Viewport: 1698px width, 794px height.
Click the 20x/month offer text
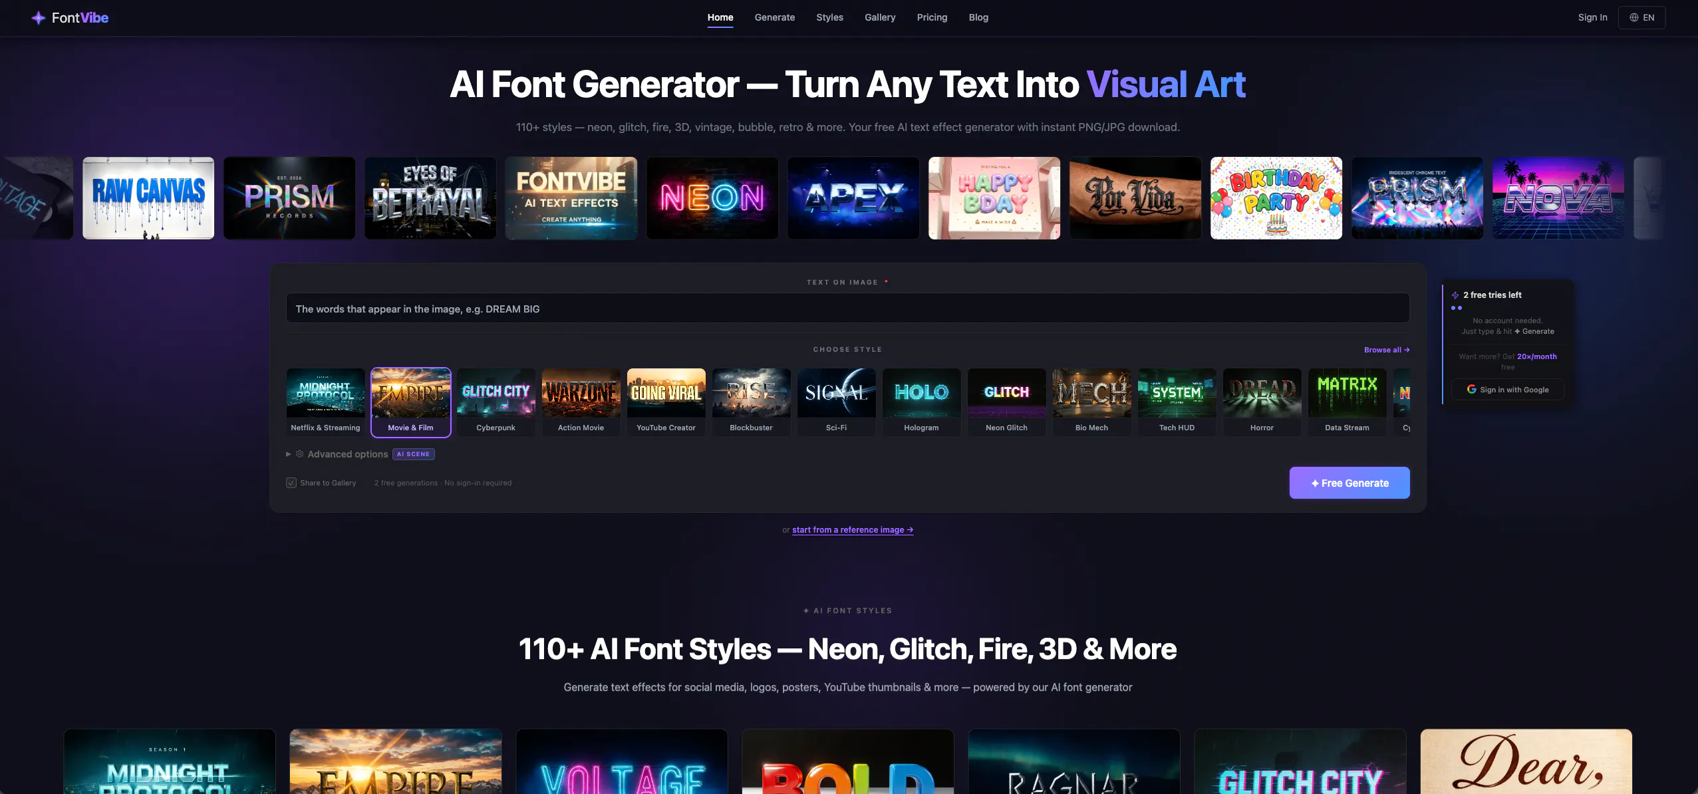point(1536,356)
